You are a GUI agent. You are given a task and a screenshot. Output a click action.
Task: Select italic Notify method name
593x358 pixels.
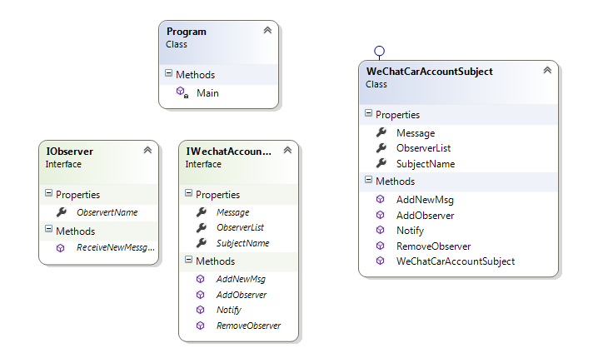(x=229, y=311)
